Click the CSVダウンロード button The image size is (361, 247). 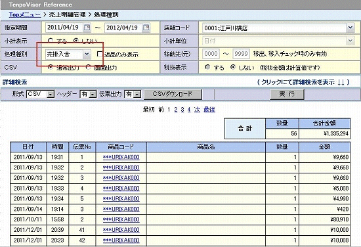pos(173,94)
